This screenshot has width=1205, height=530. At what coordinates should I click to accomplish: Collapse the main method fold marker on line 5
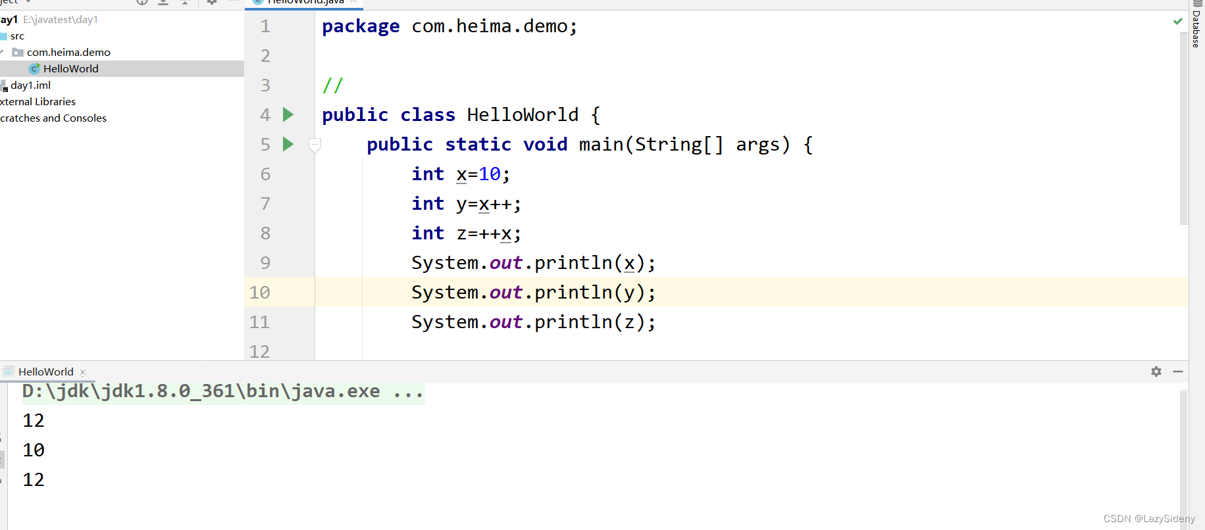click(315, 145)
